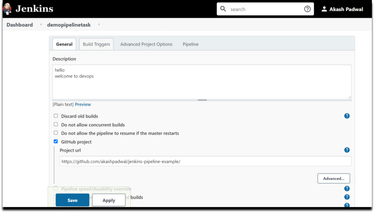Focus the Project url input field

tap(206, 162)
